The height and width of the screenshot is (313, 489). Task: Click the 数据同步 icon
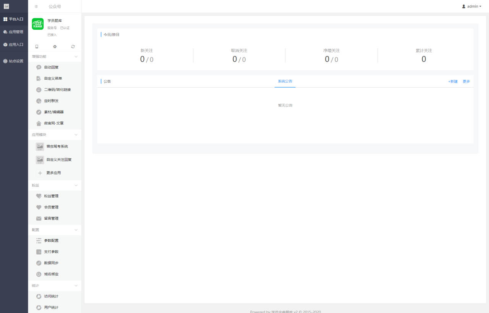pos(39,263)
